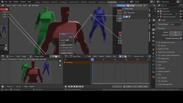Show the Color and Alpha channels display icon

[128, 5]
